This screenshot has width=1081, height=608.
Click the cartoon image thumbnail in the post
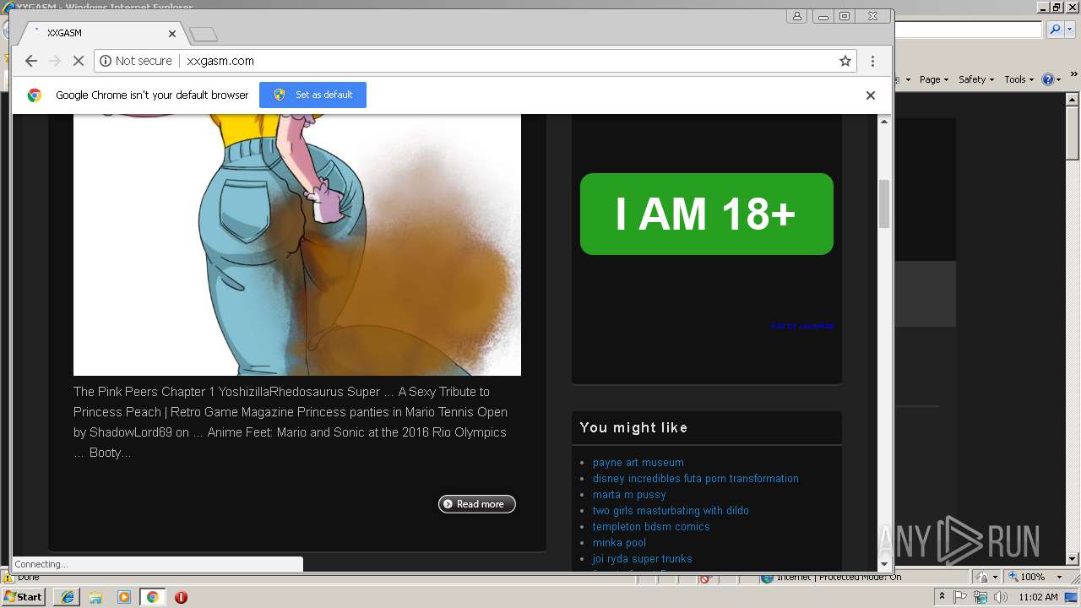[x=297, y=245]
